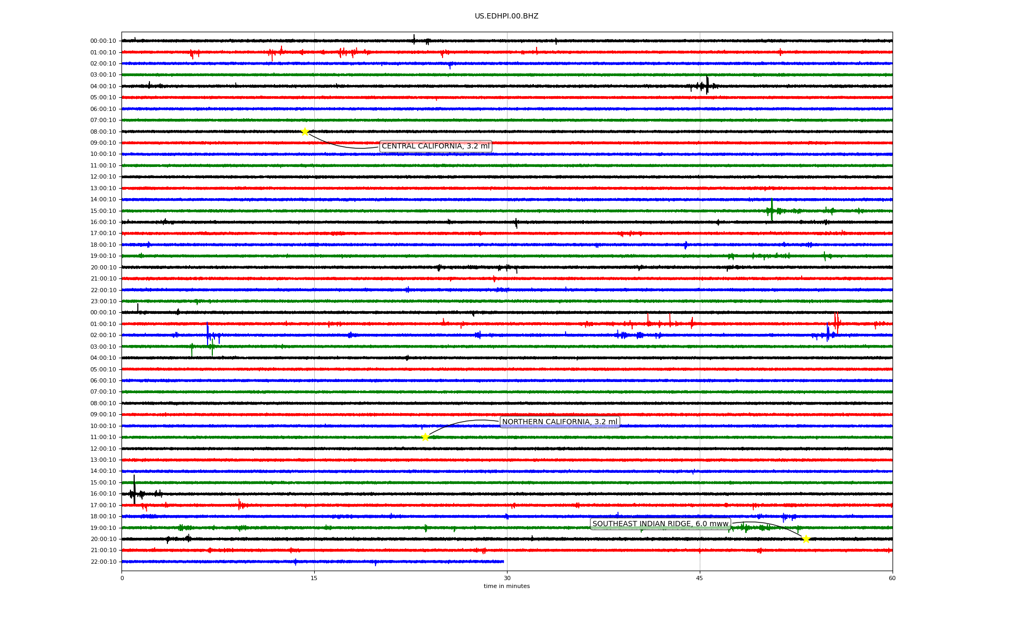Click the 0 minute x-axis tick label
1014x634 pixels.
(x=122, y=578)
